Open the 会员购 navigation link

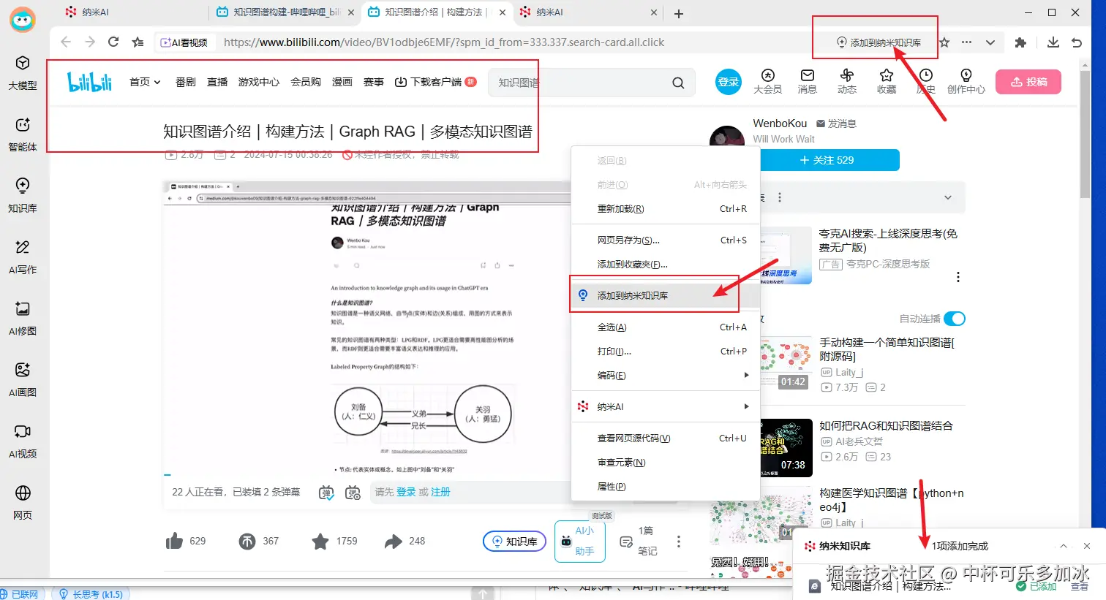point(306,82)
